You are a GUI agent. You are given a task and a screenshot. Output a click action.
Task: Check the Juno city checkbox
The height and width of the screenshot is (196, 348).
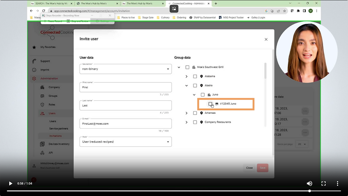coord(203,95)
